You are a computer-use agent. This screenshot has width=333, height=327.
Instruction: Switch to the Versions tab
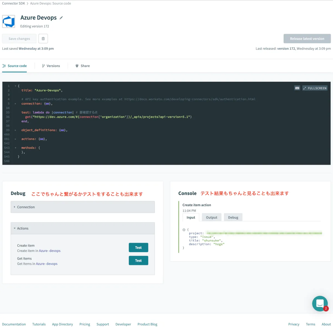(x=51, y=66)
